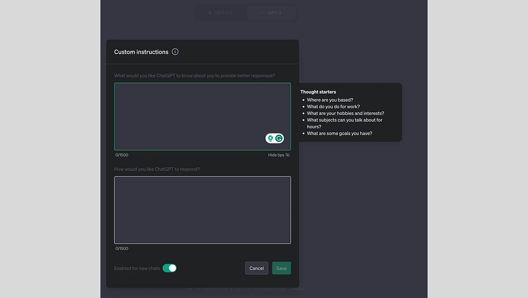Image resolution: width=528 pixels, height=298 pixels.
Task: Click 'What subjects can you talk about' tip
Action: (344, 123)
